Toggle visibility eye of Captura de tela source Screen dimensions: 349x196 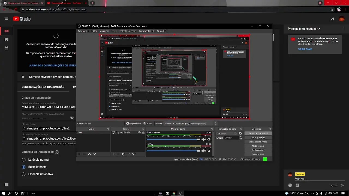point(139,133)
